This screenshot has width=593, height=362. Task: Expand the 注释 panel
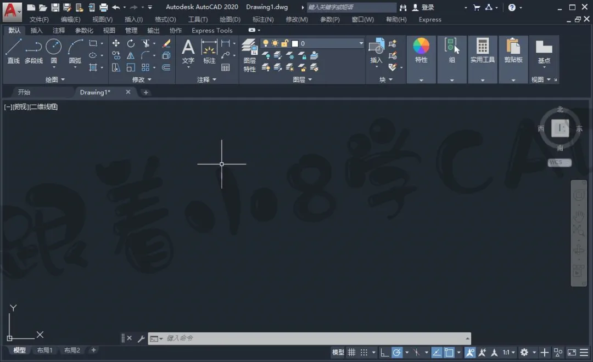(207, 80)
